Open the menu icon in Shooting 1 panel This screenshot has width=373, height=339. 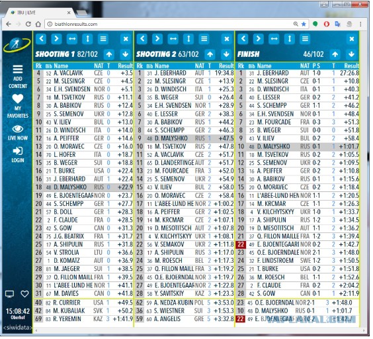pos(103,38)
